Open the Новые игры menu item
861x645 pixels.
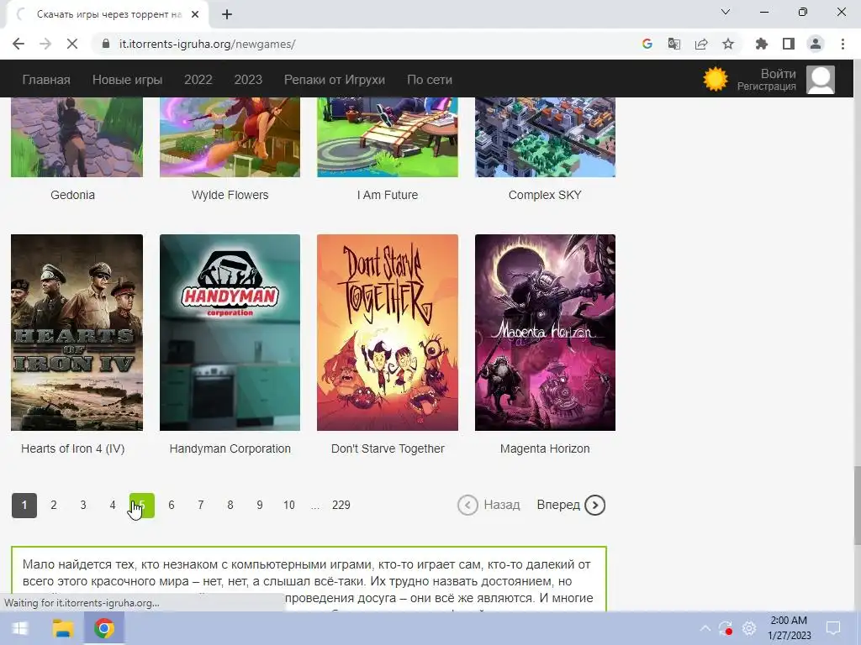click(x=128, y=80)
